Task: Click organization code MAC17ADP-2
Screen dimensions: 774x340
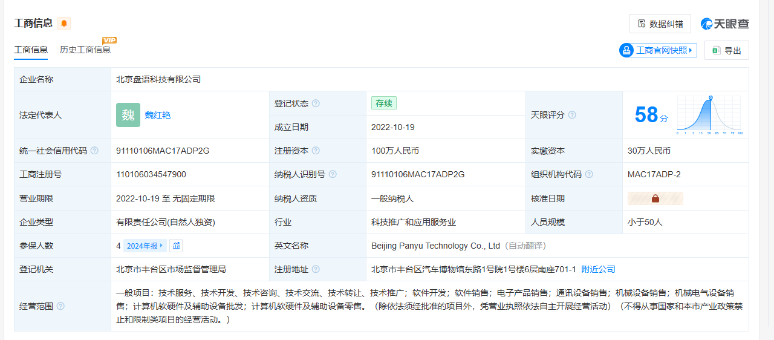Action: coord(654,174)
